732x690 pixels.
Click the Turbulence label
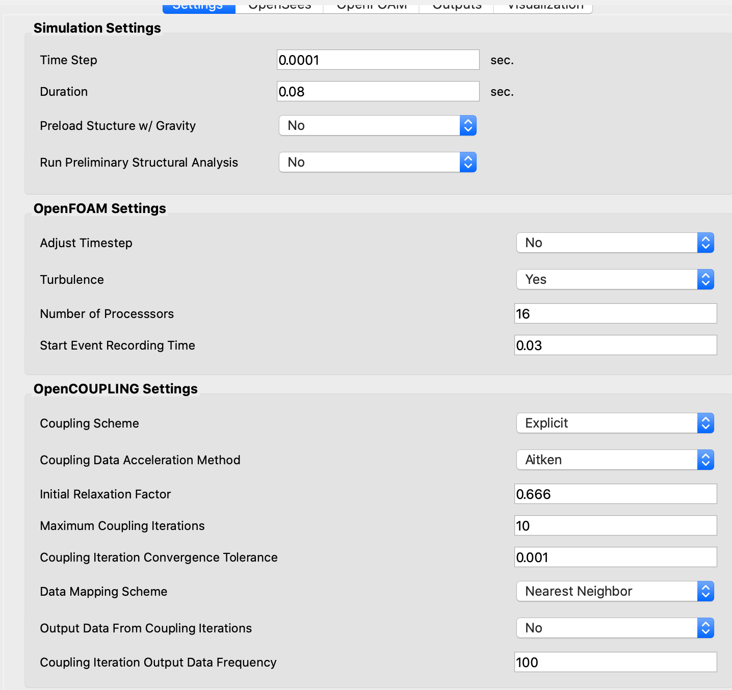point(72,280)
